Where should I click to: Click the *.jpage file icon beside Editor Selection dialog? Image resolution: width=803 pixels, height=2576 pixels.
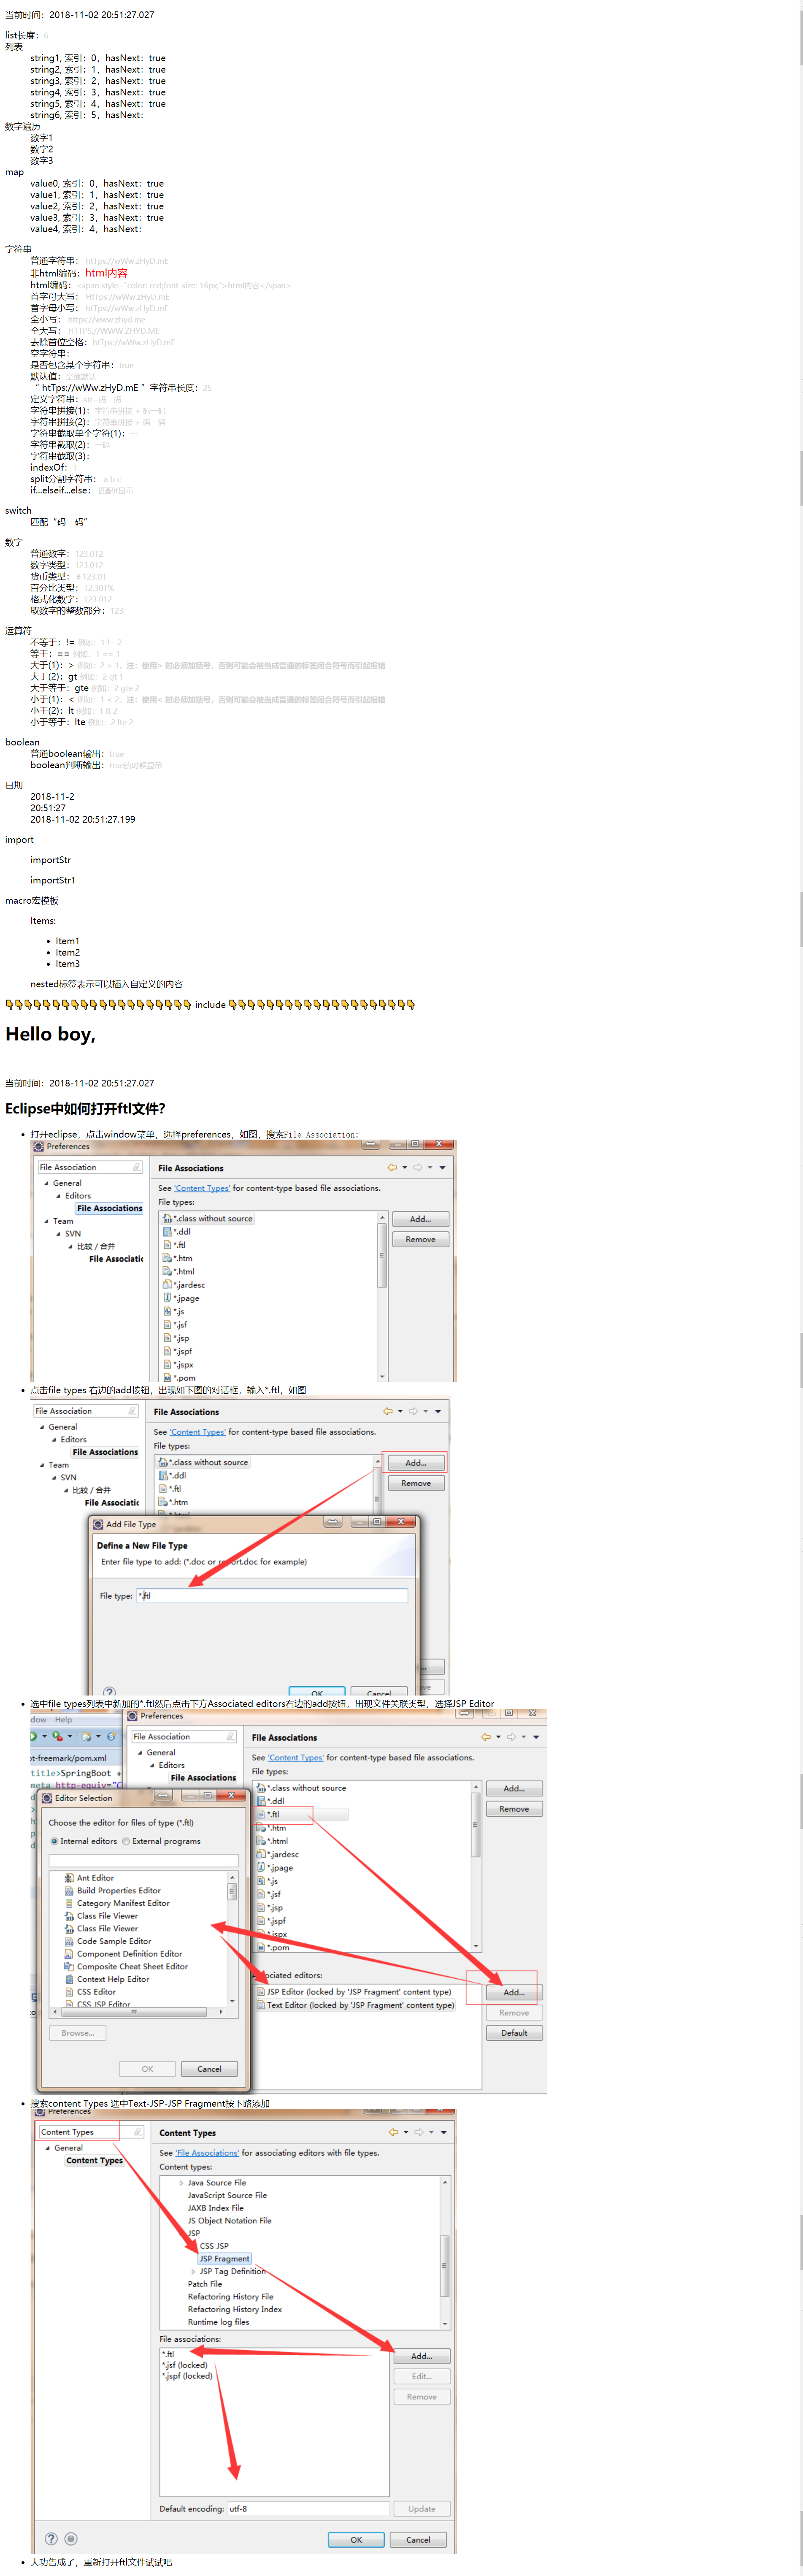pyautogui.click(x=261, y=1867)
